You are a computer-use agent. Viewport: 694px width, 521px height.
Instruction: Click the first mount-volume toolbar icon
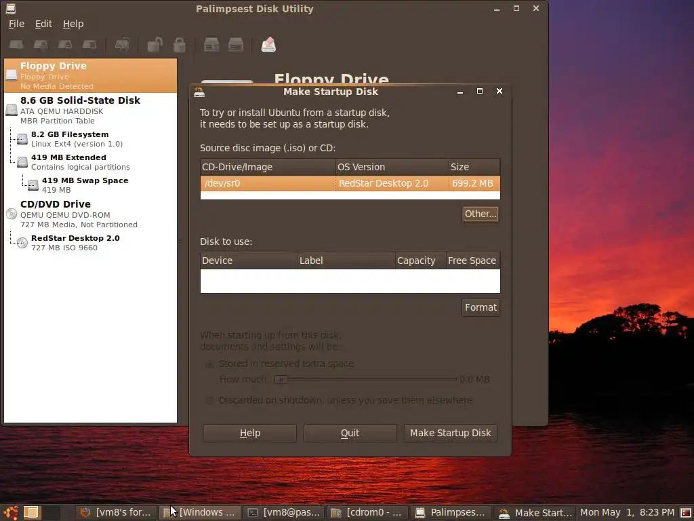click(16, 45)
